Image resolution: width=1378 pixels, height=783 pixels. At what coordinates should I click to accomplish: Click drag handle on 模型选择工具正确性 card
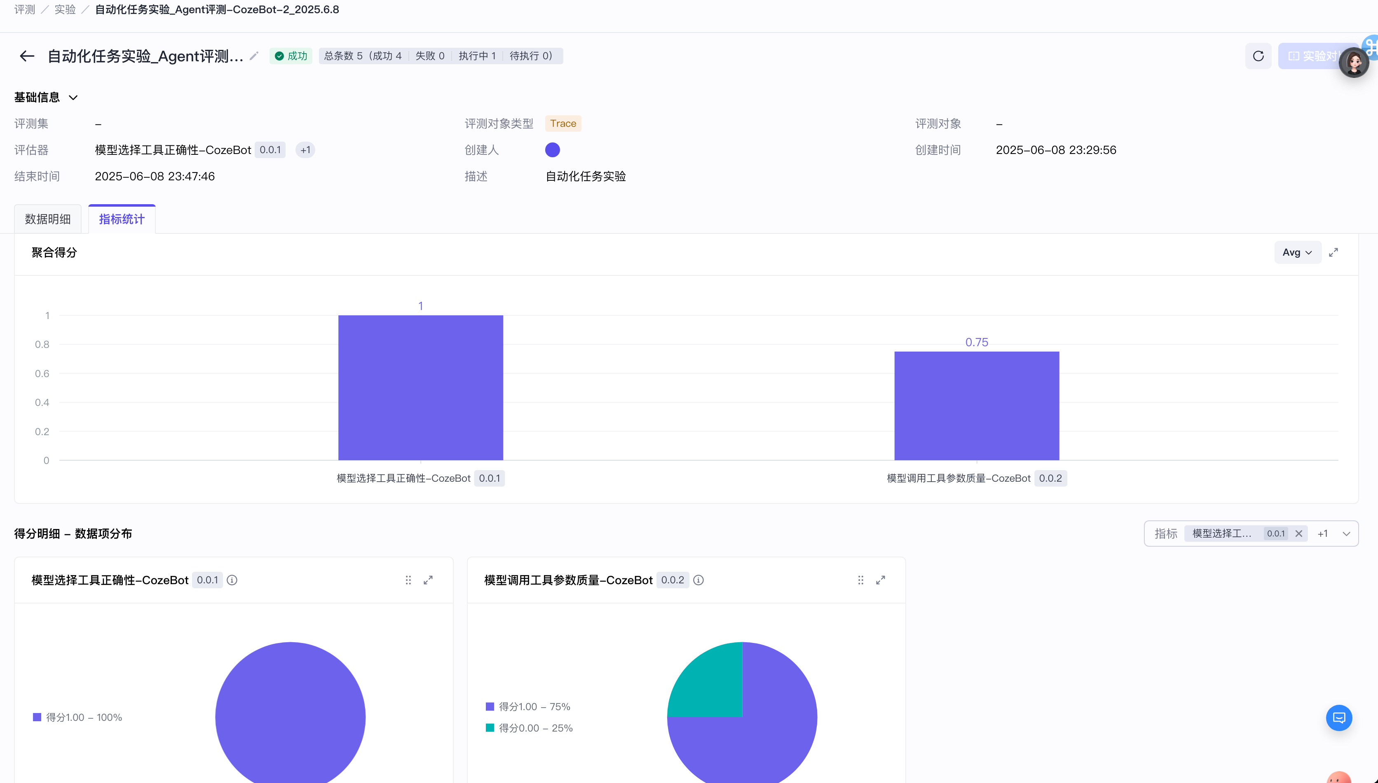(408, 580)
